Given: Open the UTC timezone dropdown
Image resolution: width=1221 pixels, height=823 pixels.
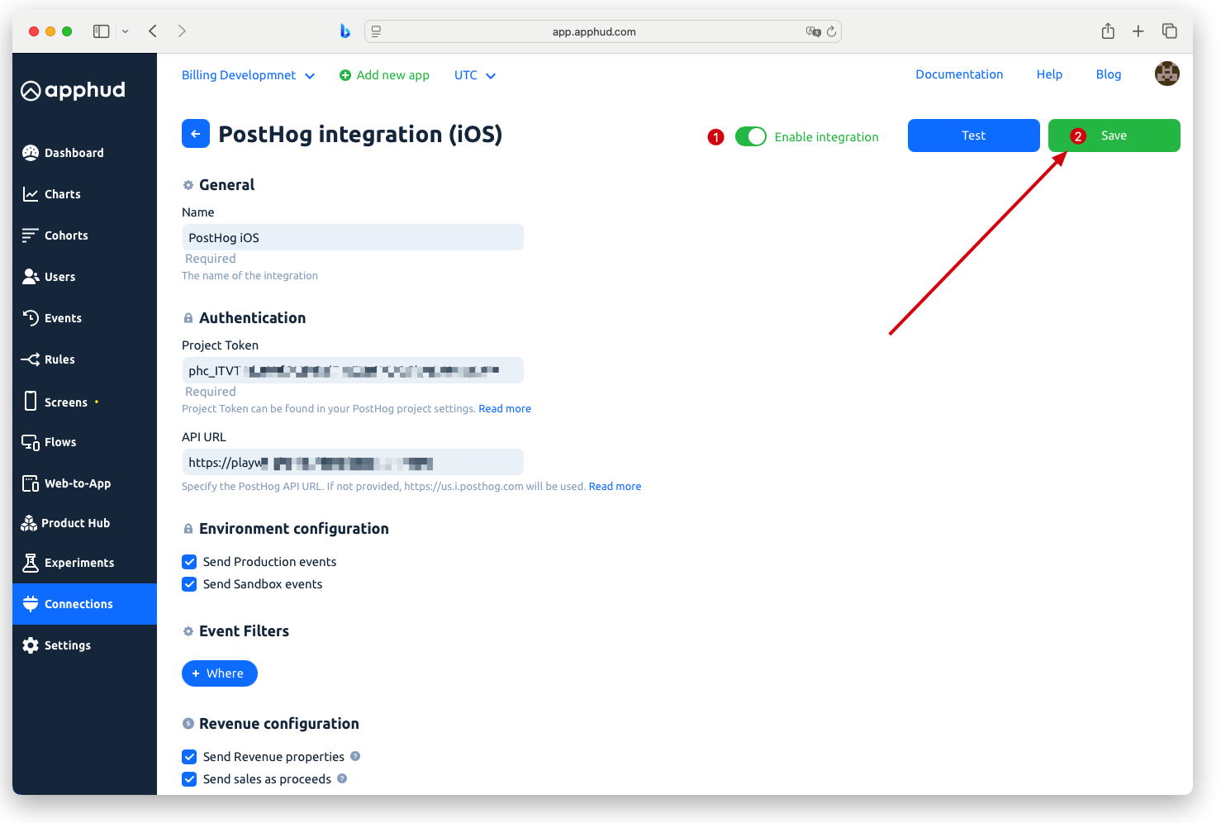Looking at the screenshot, I should [475, 75].
